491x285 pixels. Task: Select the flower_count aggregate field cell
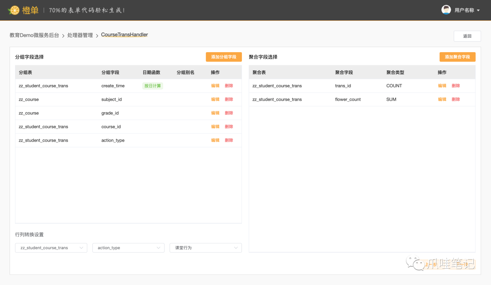point(348,99)
